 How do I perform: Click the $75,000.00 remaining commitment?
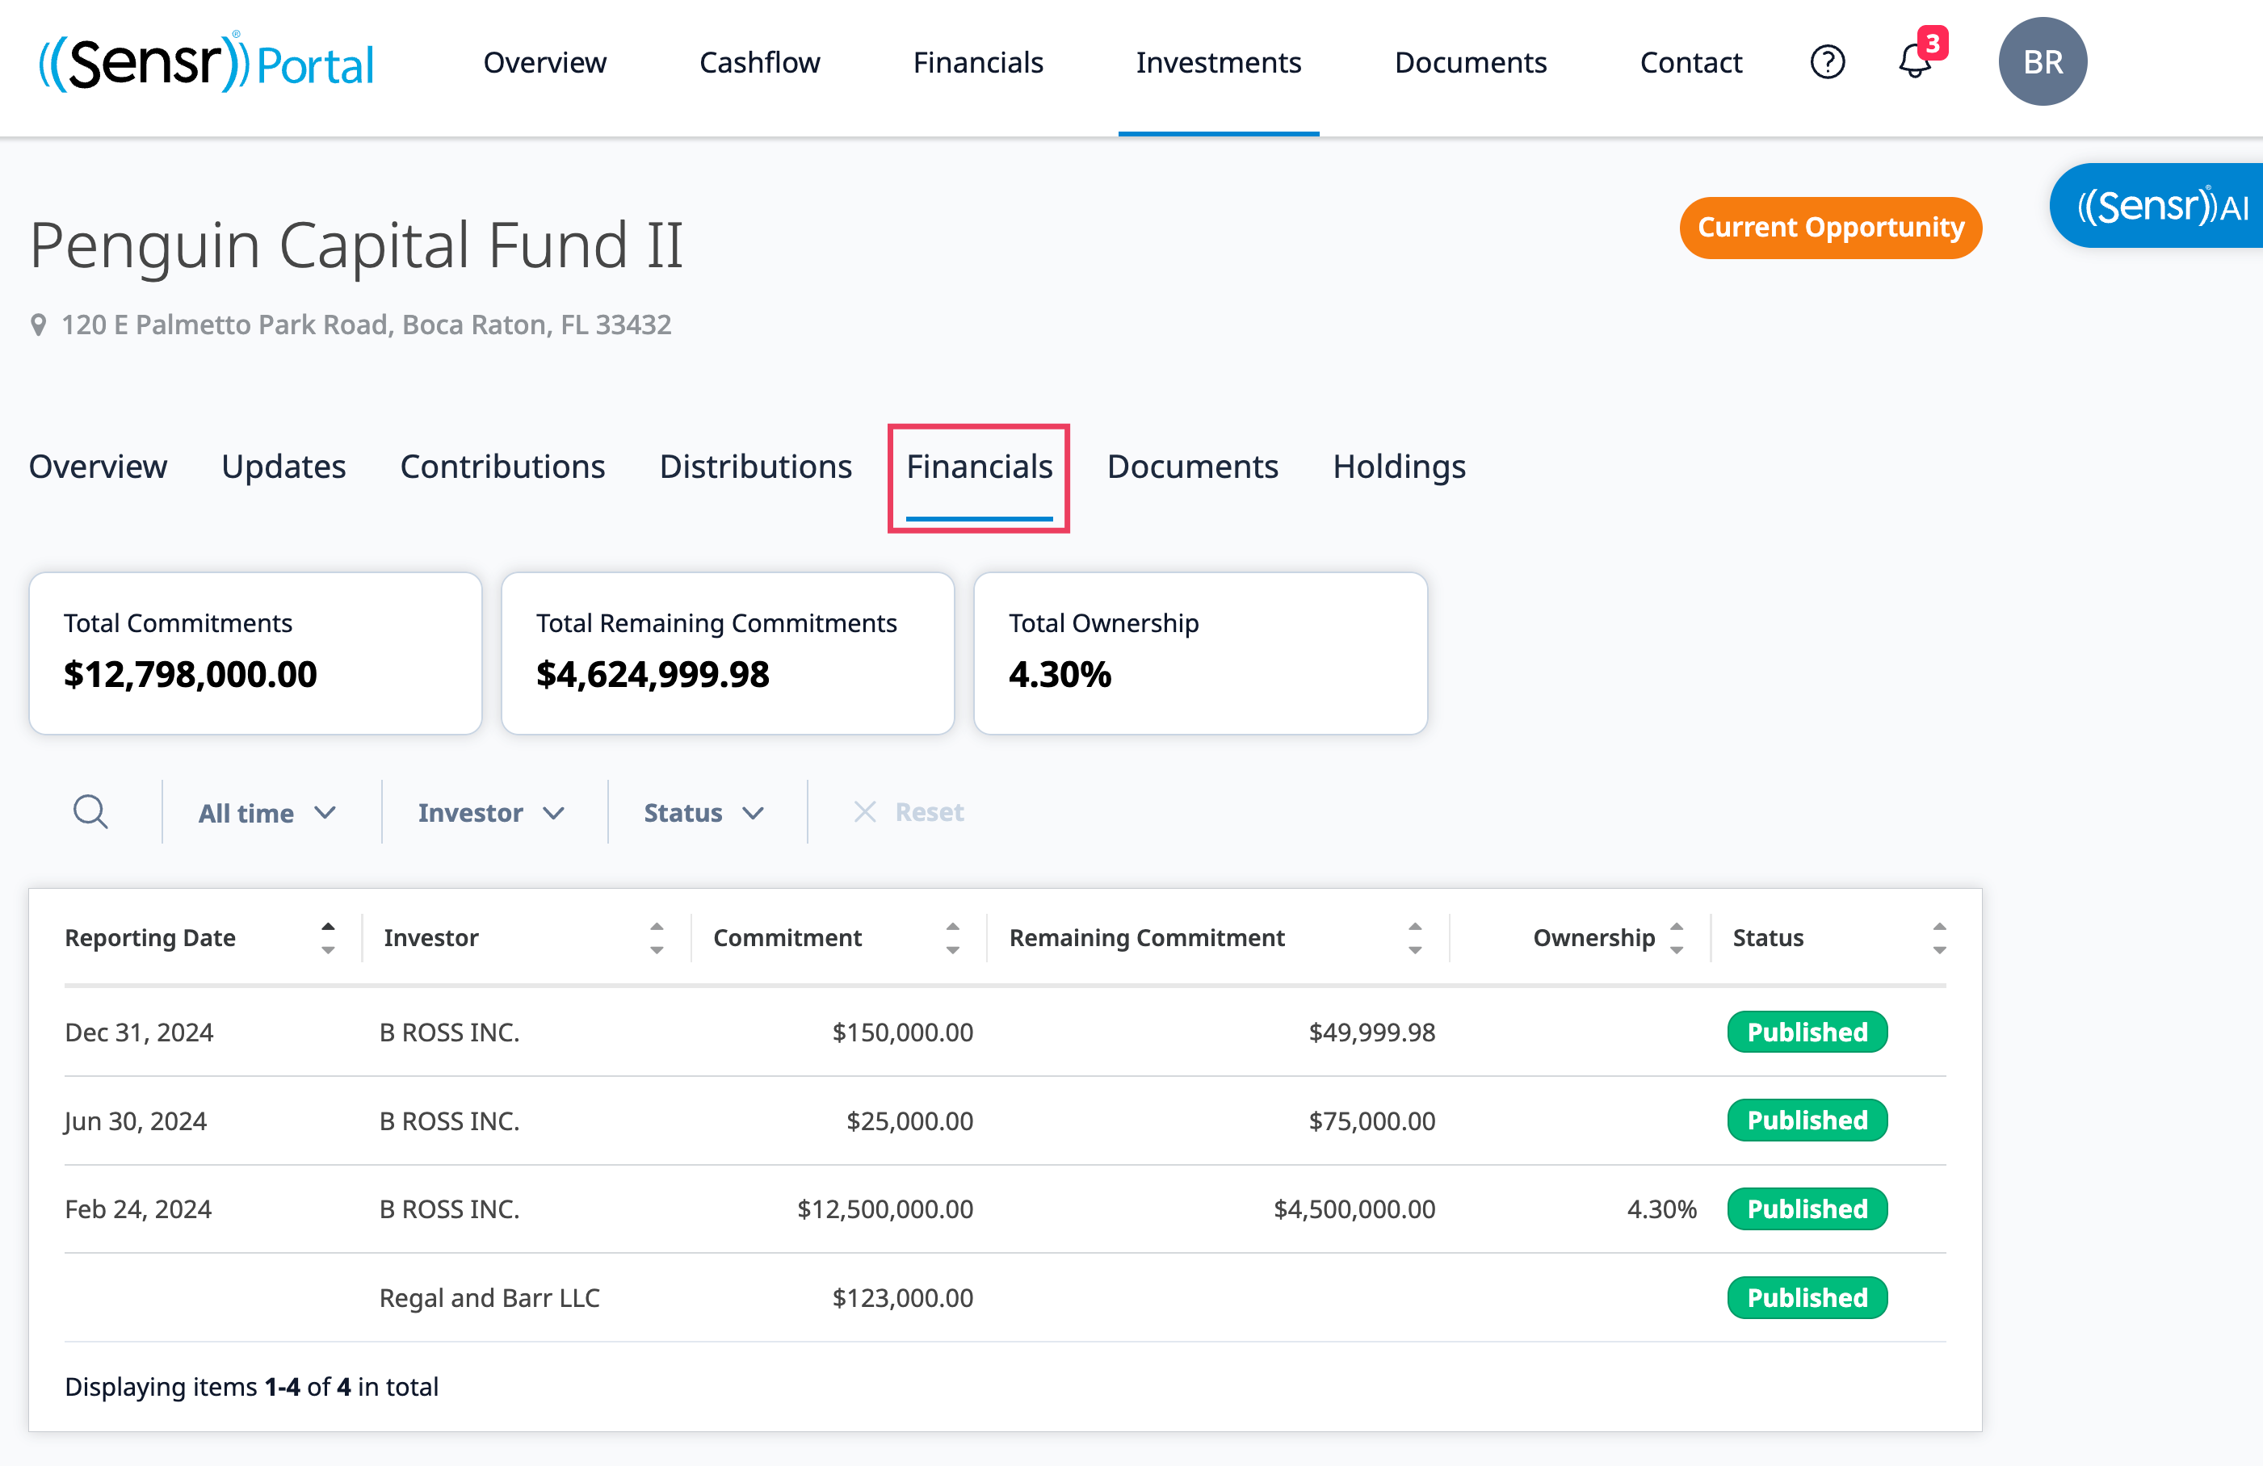pyautogui.click(x=1372, y=1120)
